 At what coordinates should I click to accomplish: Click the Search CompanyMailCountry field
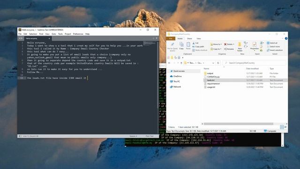[254, 63]
